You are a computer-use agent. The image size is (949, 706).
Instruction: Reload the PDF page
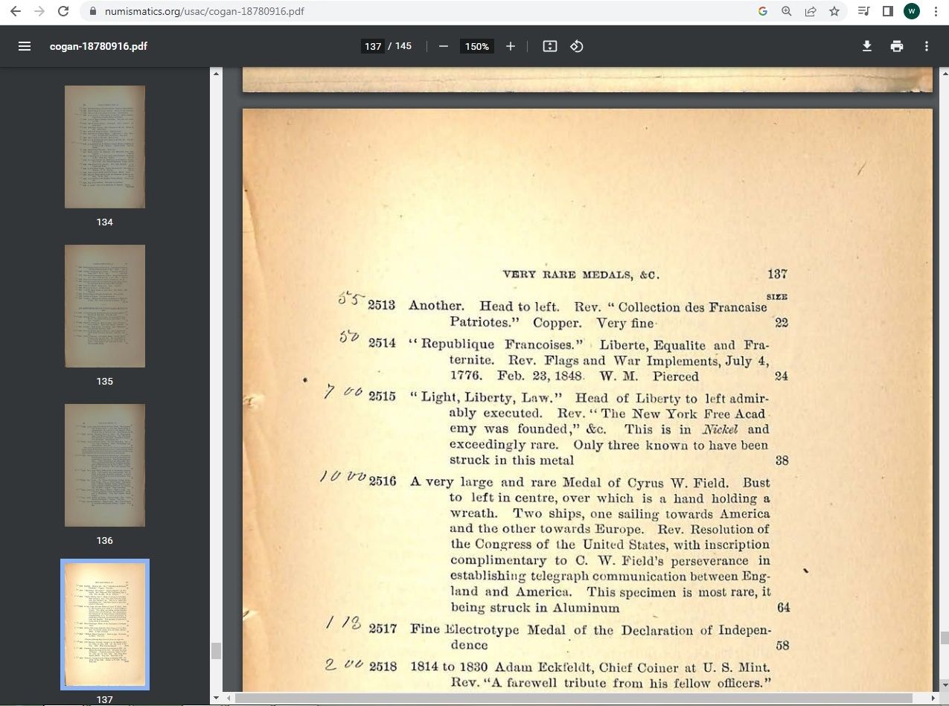[x=63, y=11]
